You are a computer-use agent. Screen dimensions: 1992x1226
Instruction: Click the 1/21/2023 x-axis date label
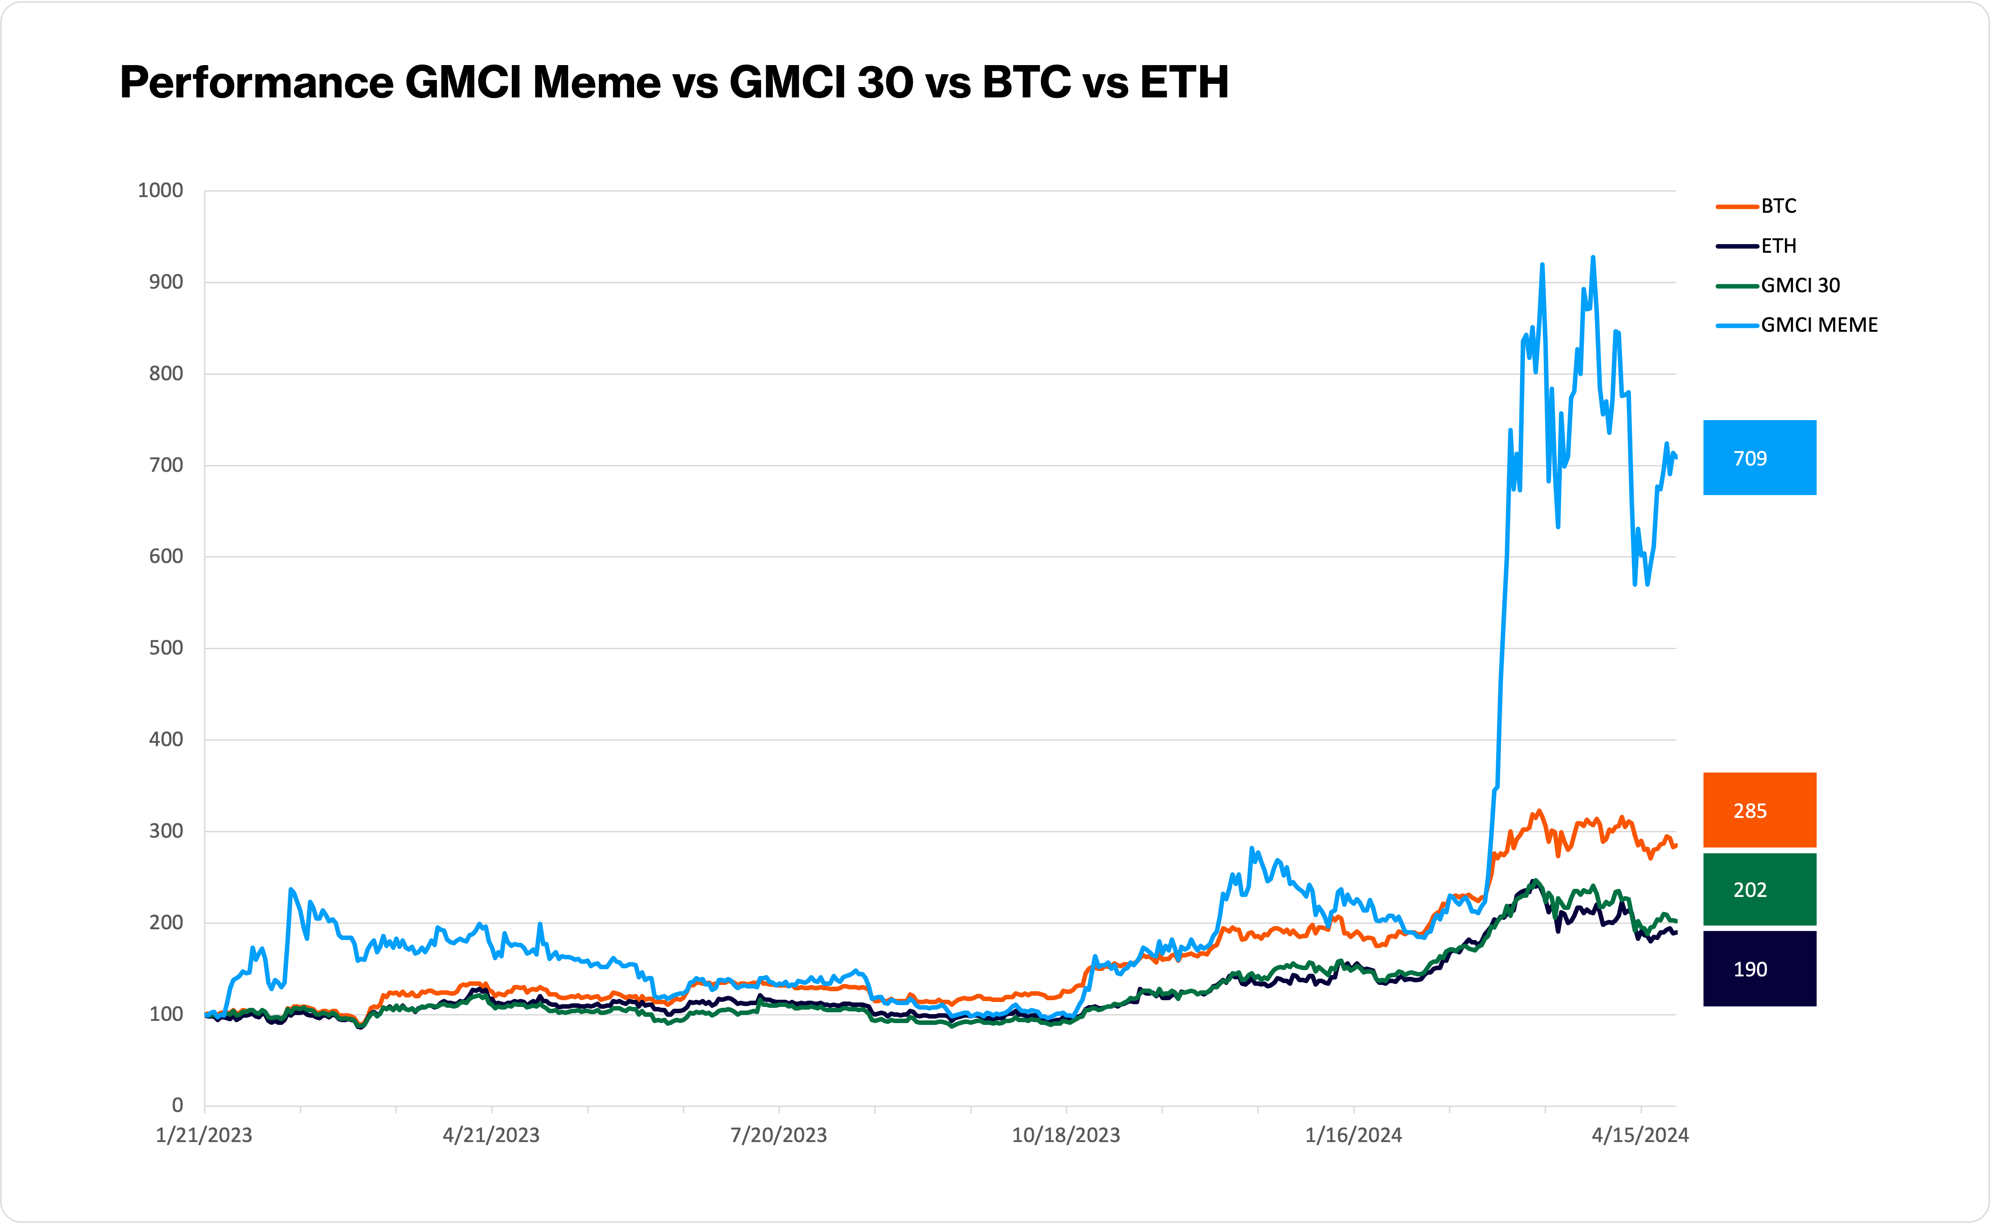[203, 1135]
